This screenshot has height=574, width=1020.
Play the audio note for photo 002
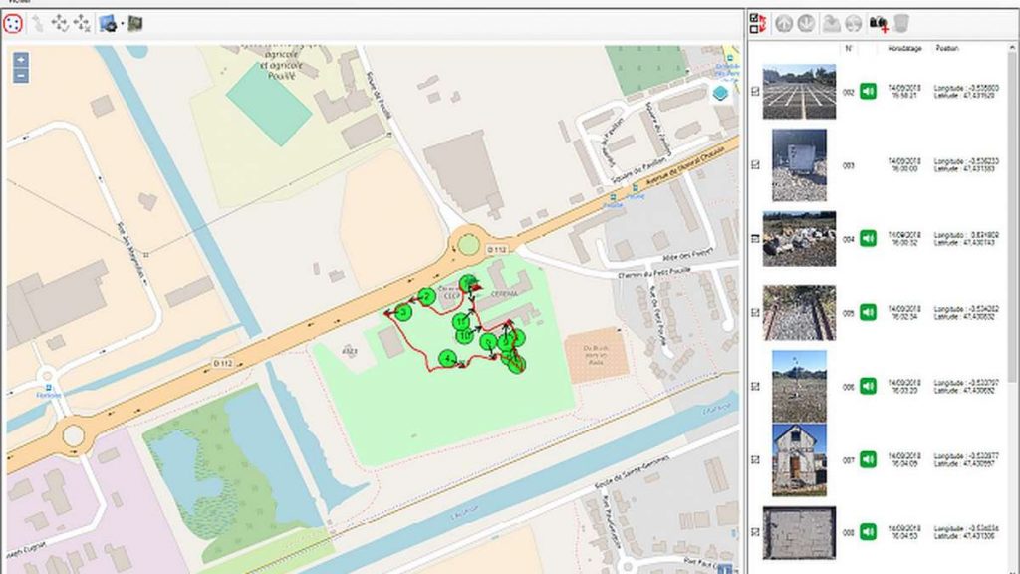click(868, 91)
